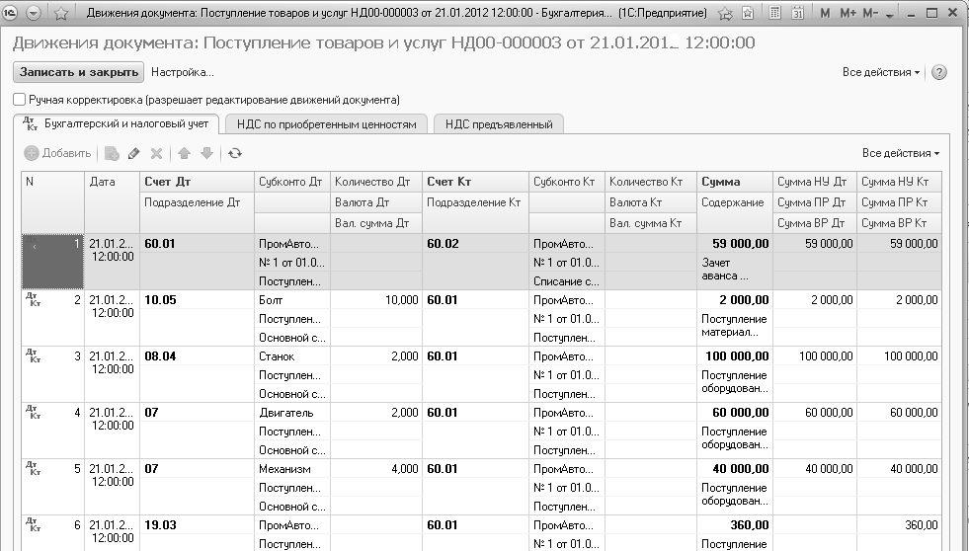Click Количество Кт column header
Image resolution: width=969 pixels, height=551 pixels.
pyautogui.click(x=651, y=182)
